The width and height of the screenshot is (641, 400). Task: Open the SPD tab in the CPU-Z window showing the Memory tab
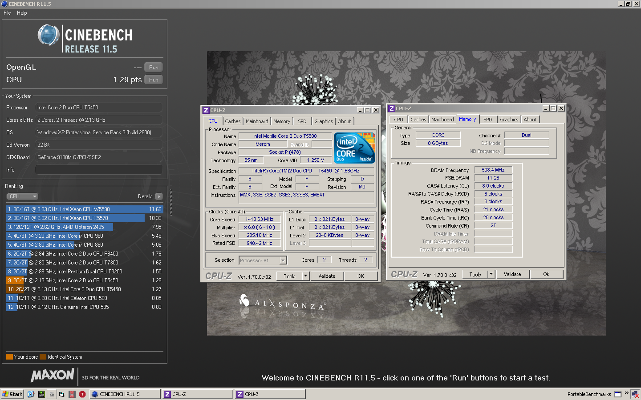(488, 120)
